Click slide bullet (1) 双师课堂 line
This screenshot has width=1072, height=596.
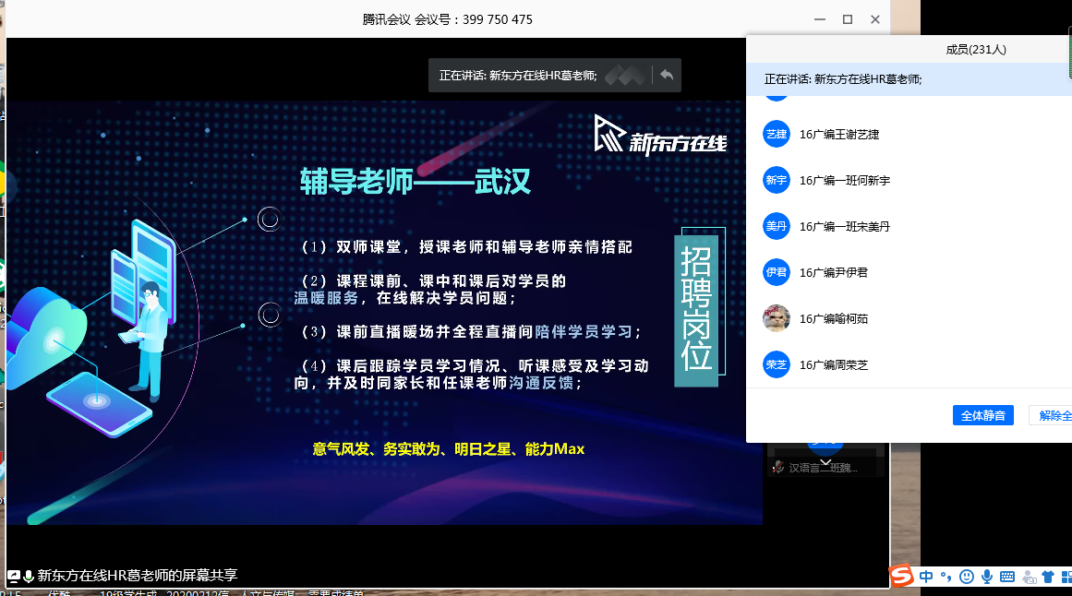tap(466, 246)
